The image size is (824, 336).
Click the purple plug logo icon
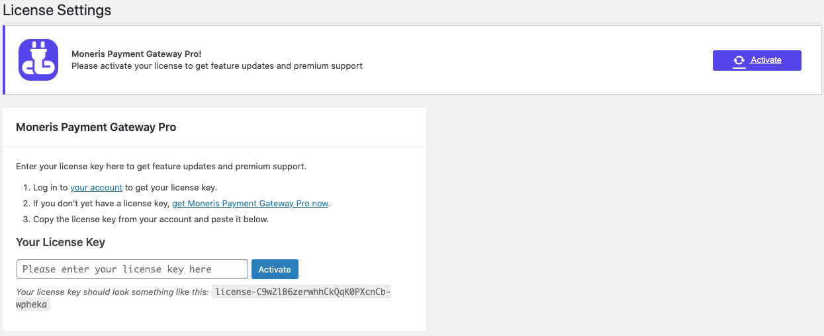(x=38, y=60)
